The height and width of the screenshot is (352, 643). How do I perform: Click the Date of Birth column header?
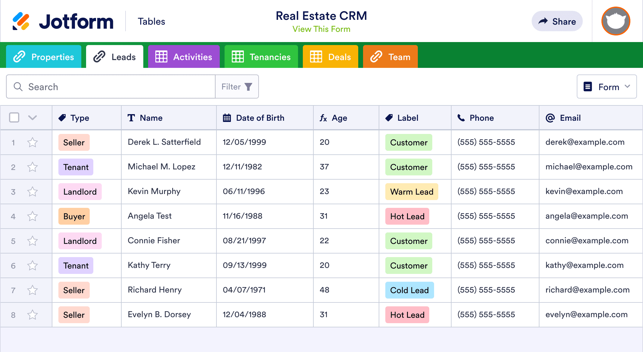point(265,118)
